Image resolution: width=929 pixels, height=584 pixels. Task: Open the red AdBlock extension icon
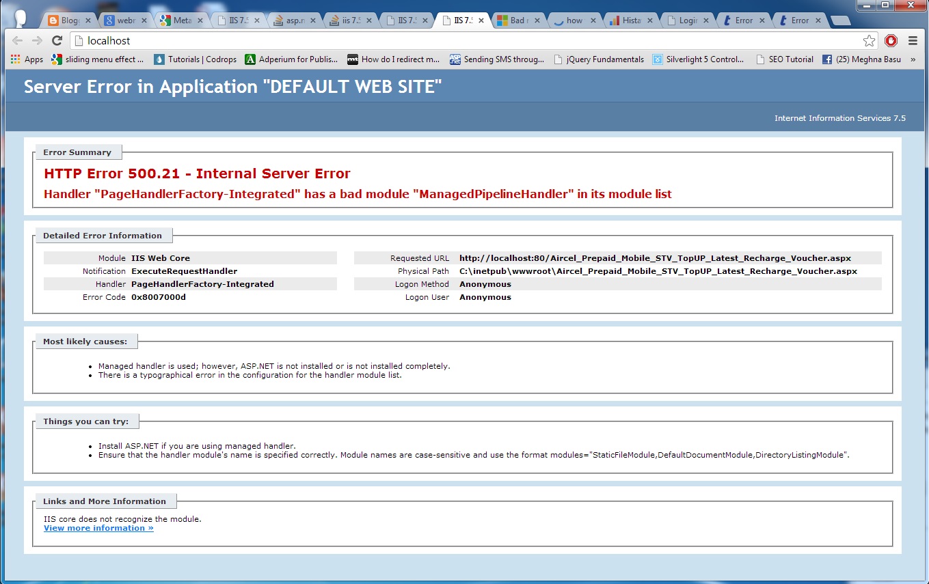point(891,41)
